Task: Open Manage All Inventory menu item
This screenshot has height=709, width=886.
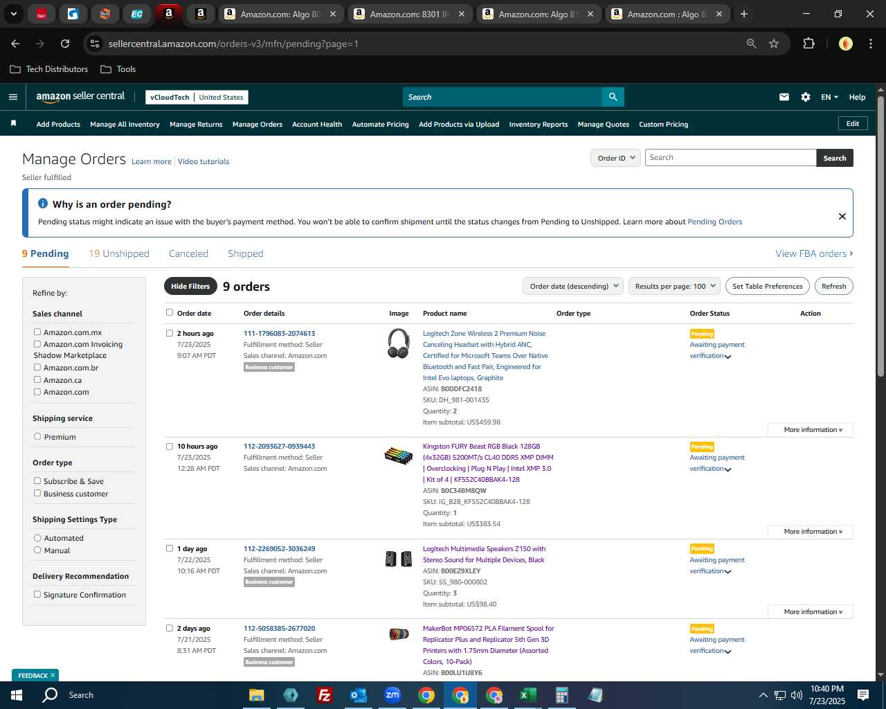Action: (x=125, y=125)
